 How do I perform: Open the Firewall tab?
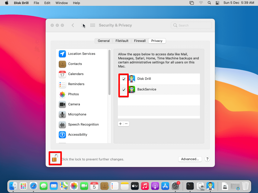(140, 41)
